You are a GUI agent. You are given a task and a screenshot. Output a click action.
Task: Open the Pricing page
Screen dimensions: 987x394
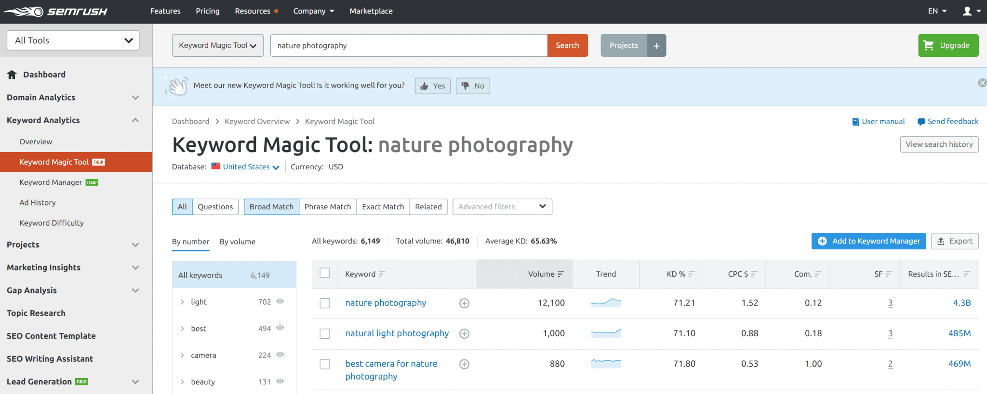click(208, 11)
